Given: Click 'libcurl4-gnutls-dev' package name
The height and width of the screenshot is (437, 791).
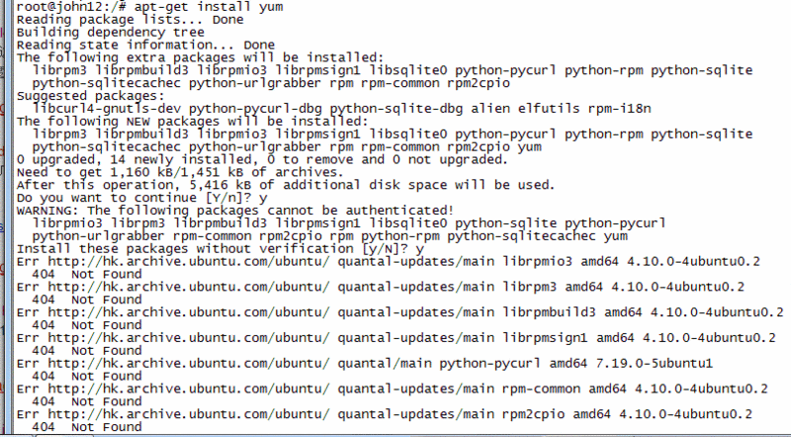Looking at the screenshot, I should [x=107, y=109].
